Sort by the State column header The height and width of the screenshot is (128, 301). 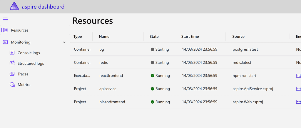(154, 37)
